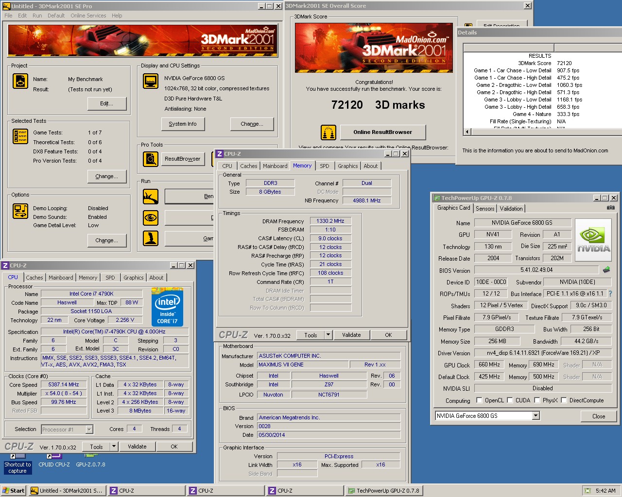Click the Online ResultBrowser podium icon

click(x=328, y=132)
